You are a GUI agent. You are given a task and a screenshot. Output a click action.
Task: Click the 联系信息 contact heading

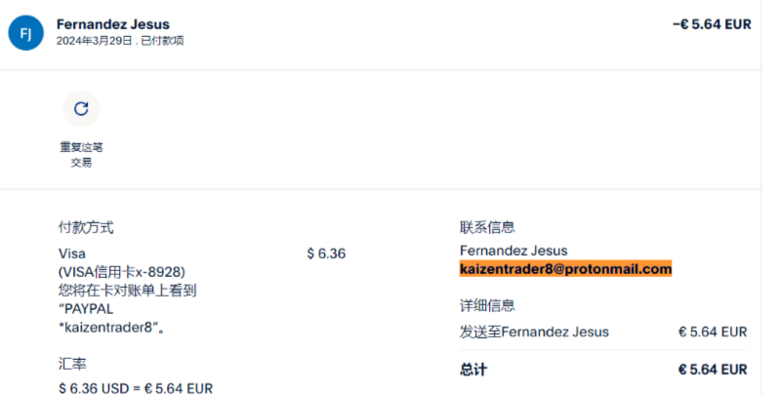click(487, 227)
